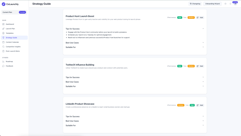This screenshot has width=241, height=136.
Task: Open Feedback from the sidebar
Action: 9,66
